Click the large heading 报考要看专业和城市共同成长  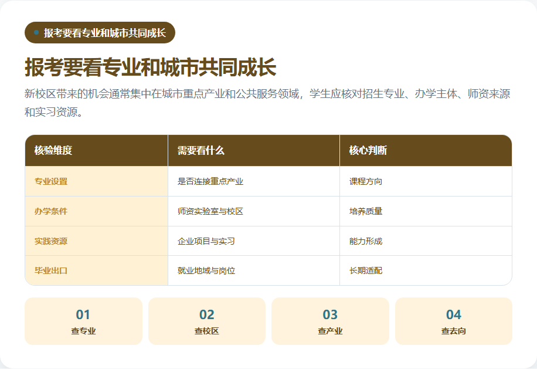pyautogui.click(x=150, y=67)
